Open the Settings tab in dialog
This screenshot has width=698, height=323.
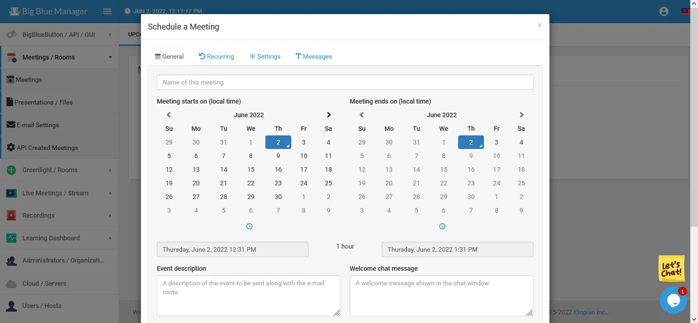pyautogui.click(x=265, y=56)
